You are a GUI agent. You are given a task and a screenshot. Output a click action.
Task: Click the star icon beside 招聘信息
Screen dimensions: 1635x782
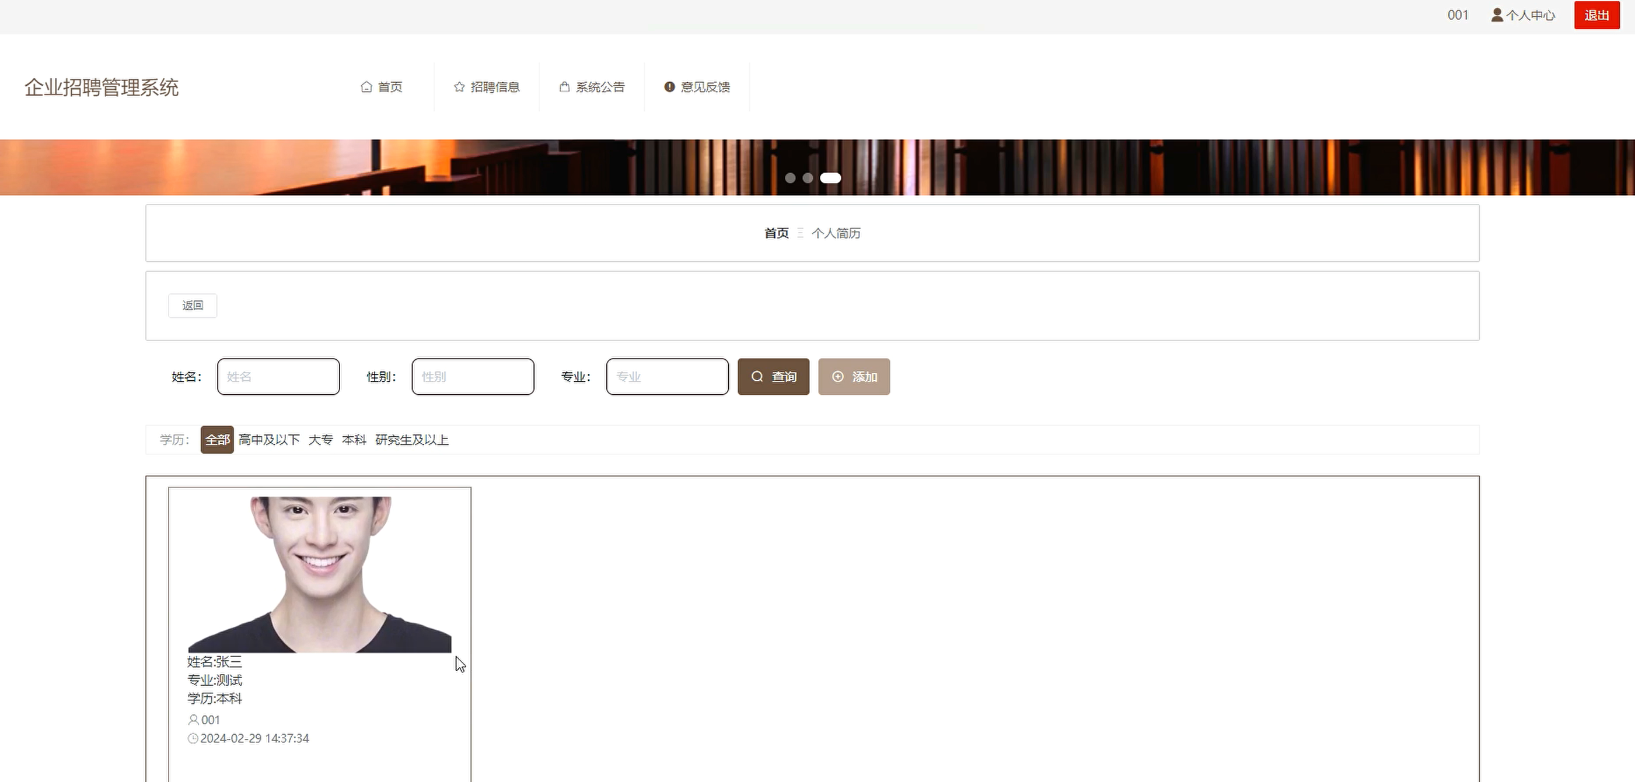point(460,87)
